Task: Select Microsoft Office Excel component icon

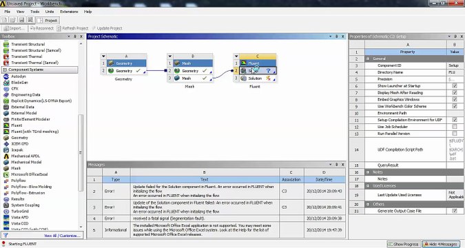Action: coord(6,174)
